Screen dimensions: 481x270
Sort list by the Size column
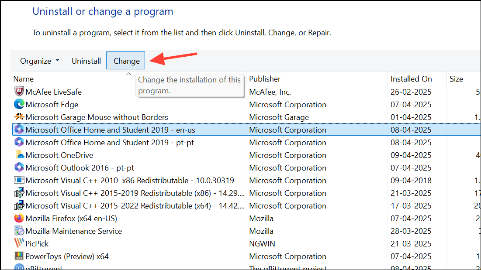(x=456, y=79)
